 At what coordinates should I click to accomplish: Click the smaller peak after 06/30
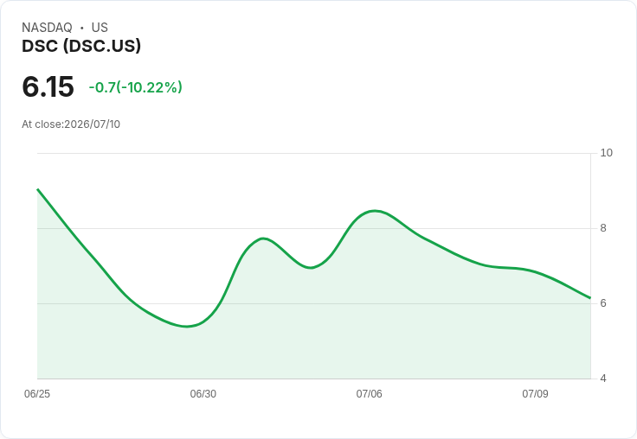coord(264,239)
